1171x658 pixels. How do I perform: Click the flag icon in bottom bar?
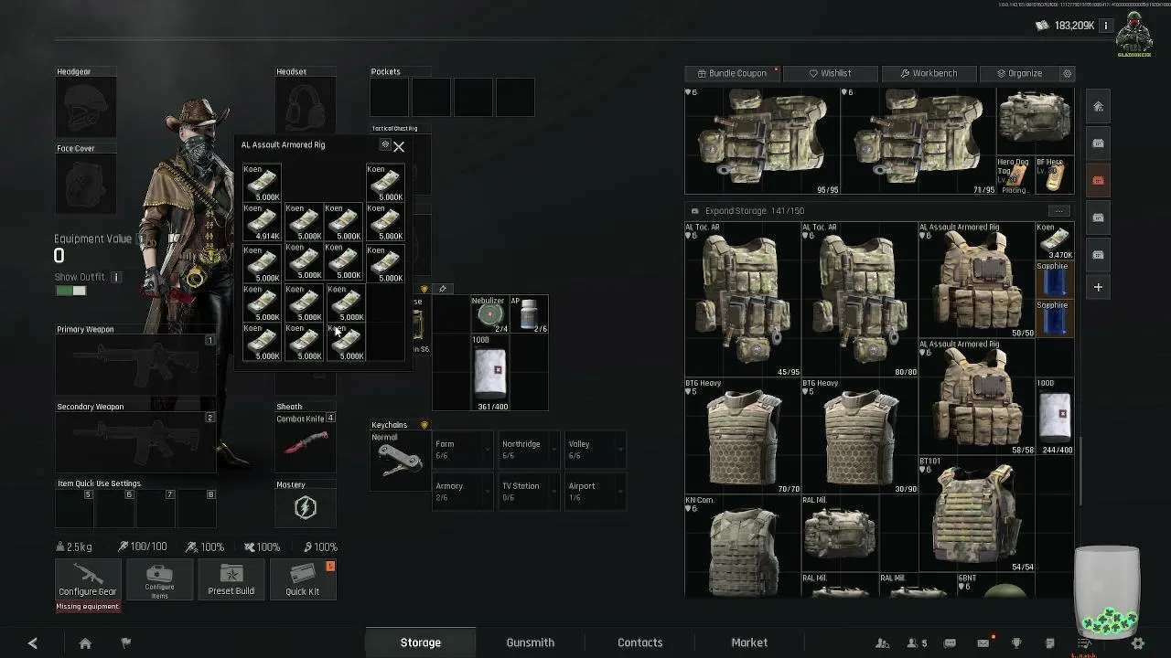tap(126, 643)
